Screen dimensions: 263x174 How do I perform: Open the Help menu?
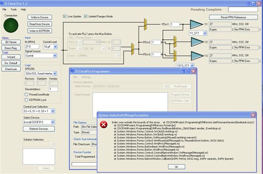[23, 10]
